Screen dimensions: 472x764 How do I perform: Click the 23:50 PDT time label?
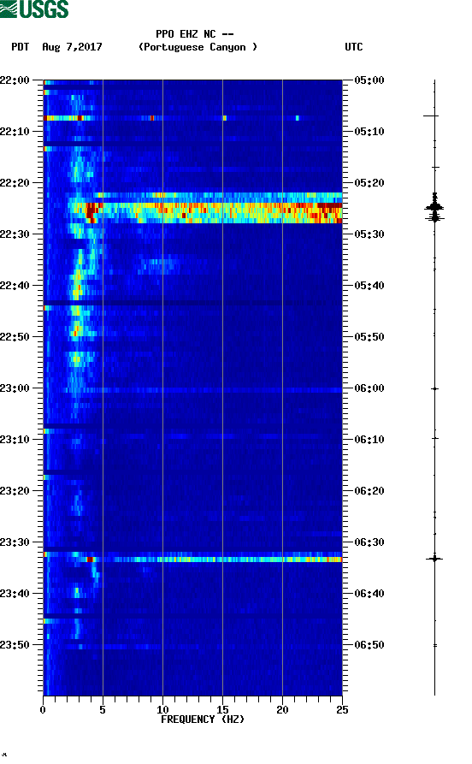pyautogui.click(x=15, y=645)
